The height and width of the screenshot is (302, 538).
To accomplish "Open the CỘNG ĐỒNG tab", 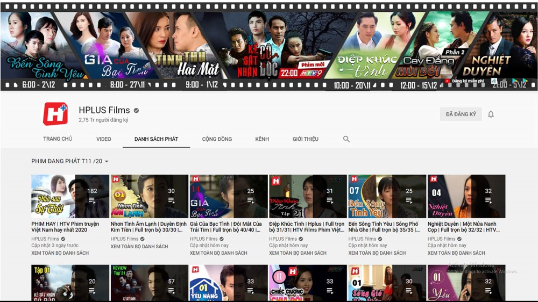I will (x=217, y=139).
